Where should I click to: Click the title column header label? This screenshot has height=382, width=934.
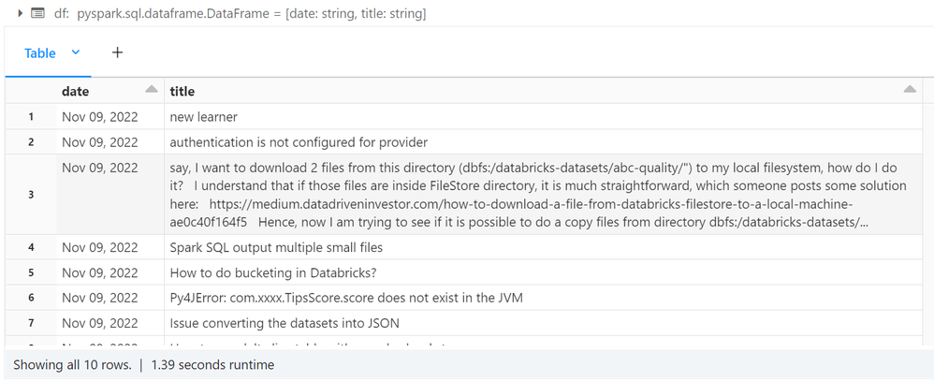click(182, 91)
